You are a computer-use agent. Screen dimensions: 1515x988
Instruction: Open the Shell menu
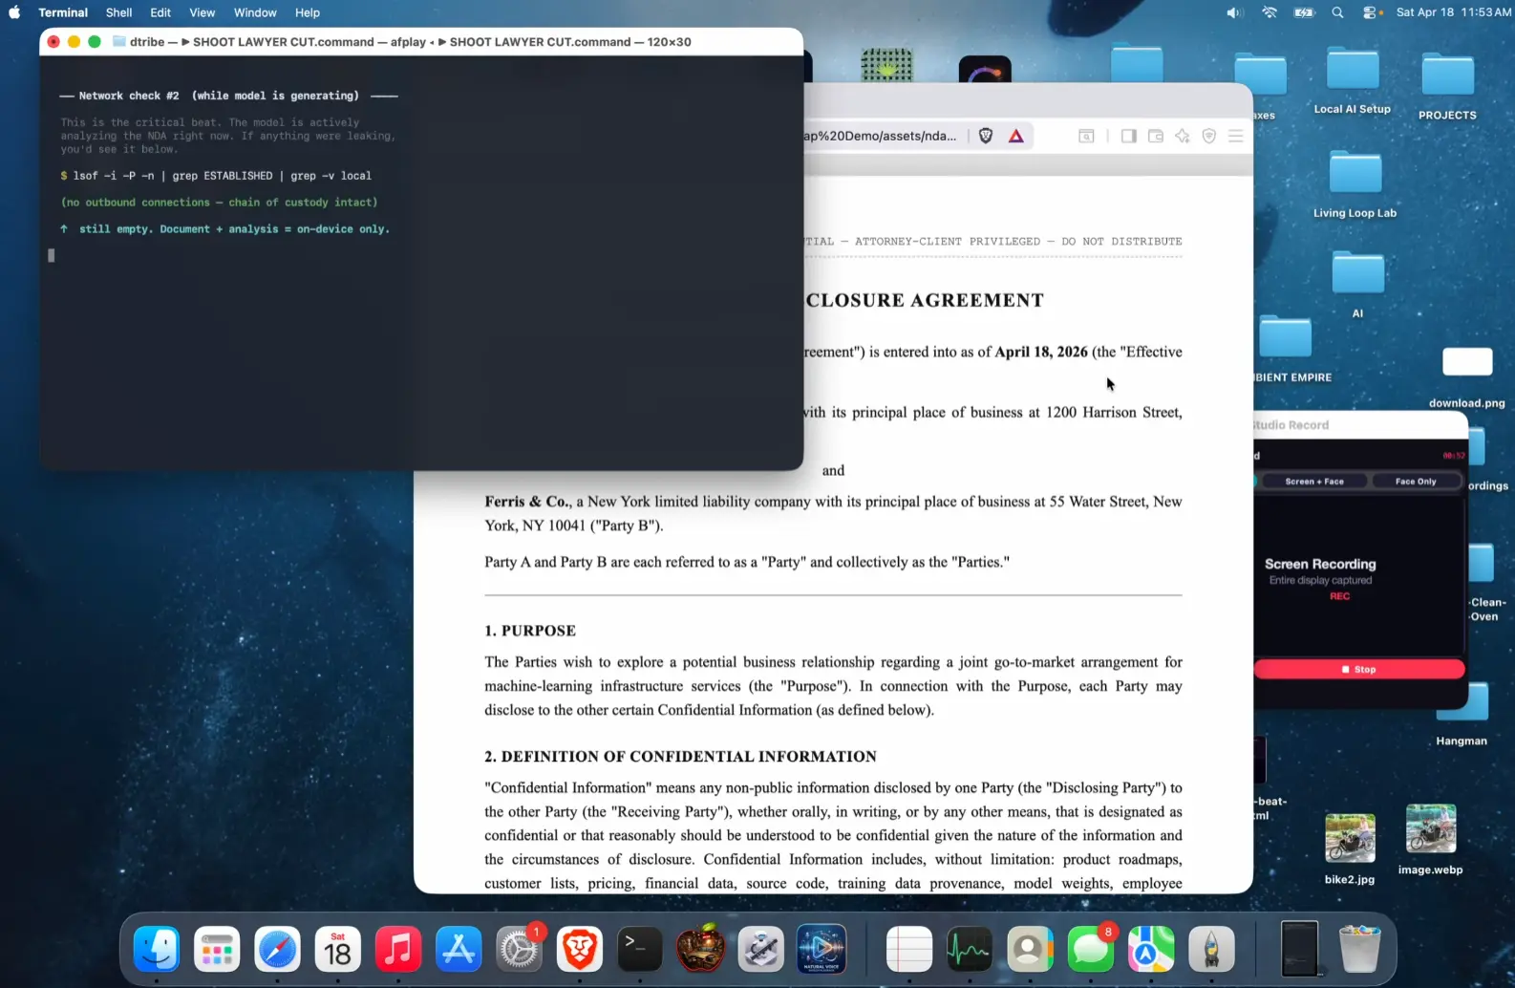[x=118, y=12]
